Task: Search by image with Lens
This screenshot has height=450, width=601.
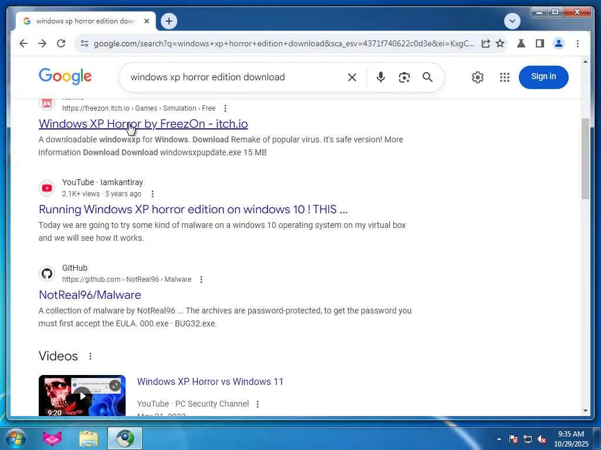Action: pos(404,77)
